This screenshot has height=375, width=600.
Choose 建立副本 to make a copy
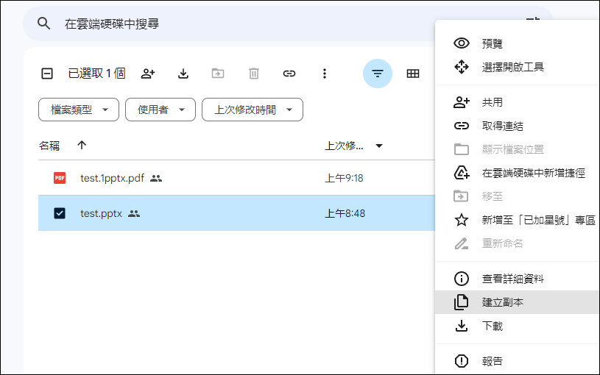[518, 302]
